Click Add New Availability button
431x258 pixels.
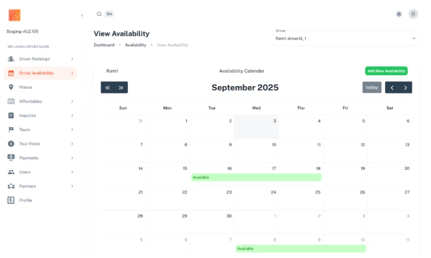tap(386, 71)
